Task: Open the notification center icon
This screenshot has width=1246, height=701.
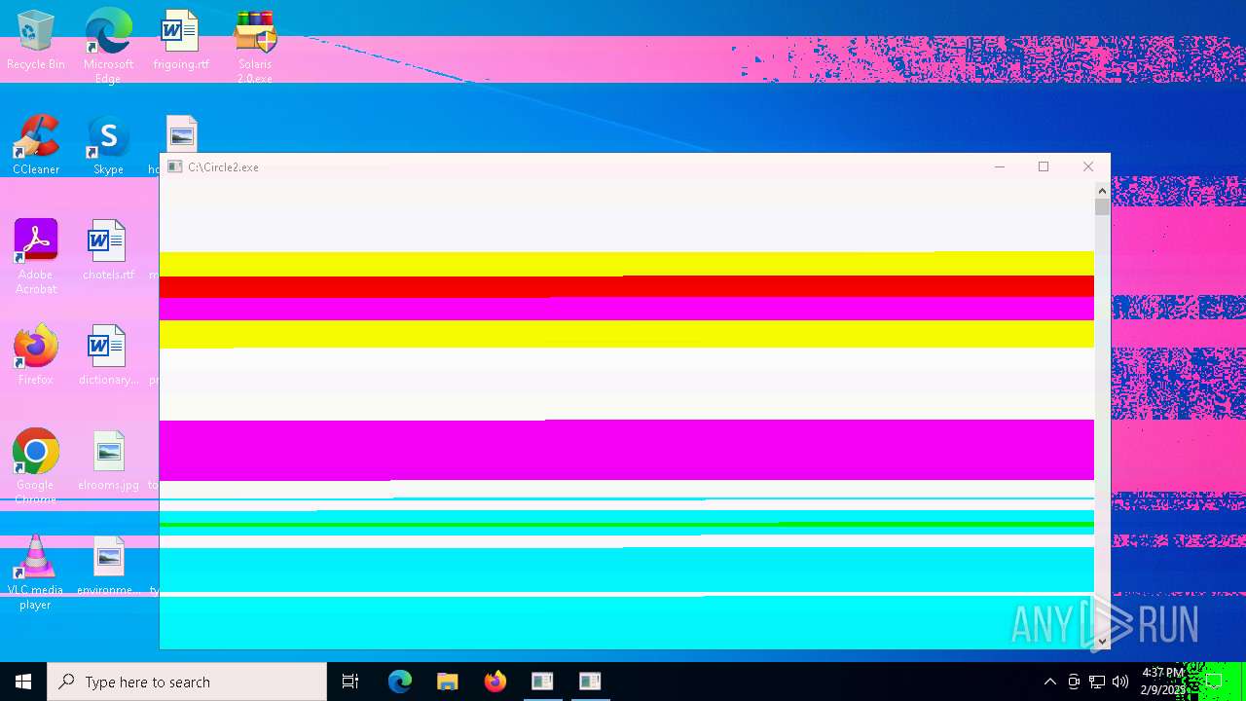Action: (x=1214, y=682)
